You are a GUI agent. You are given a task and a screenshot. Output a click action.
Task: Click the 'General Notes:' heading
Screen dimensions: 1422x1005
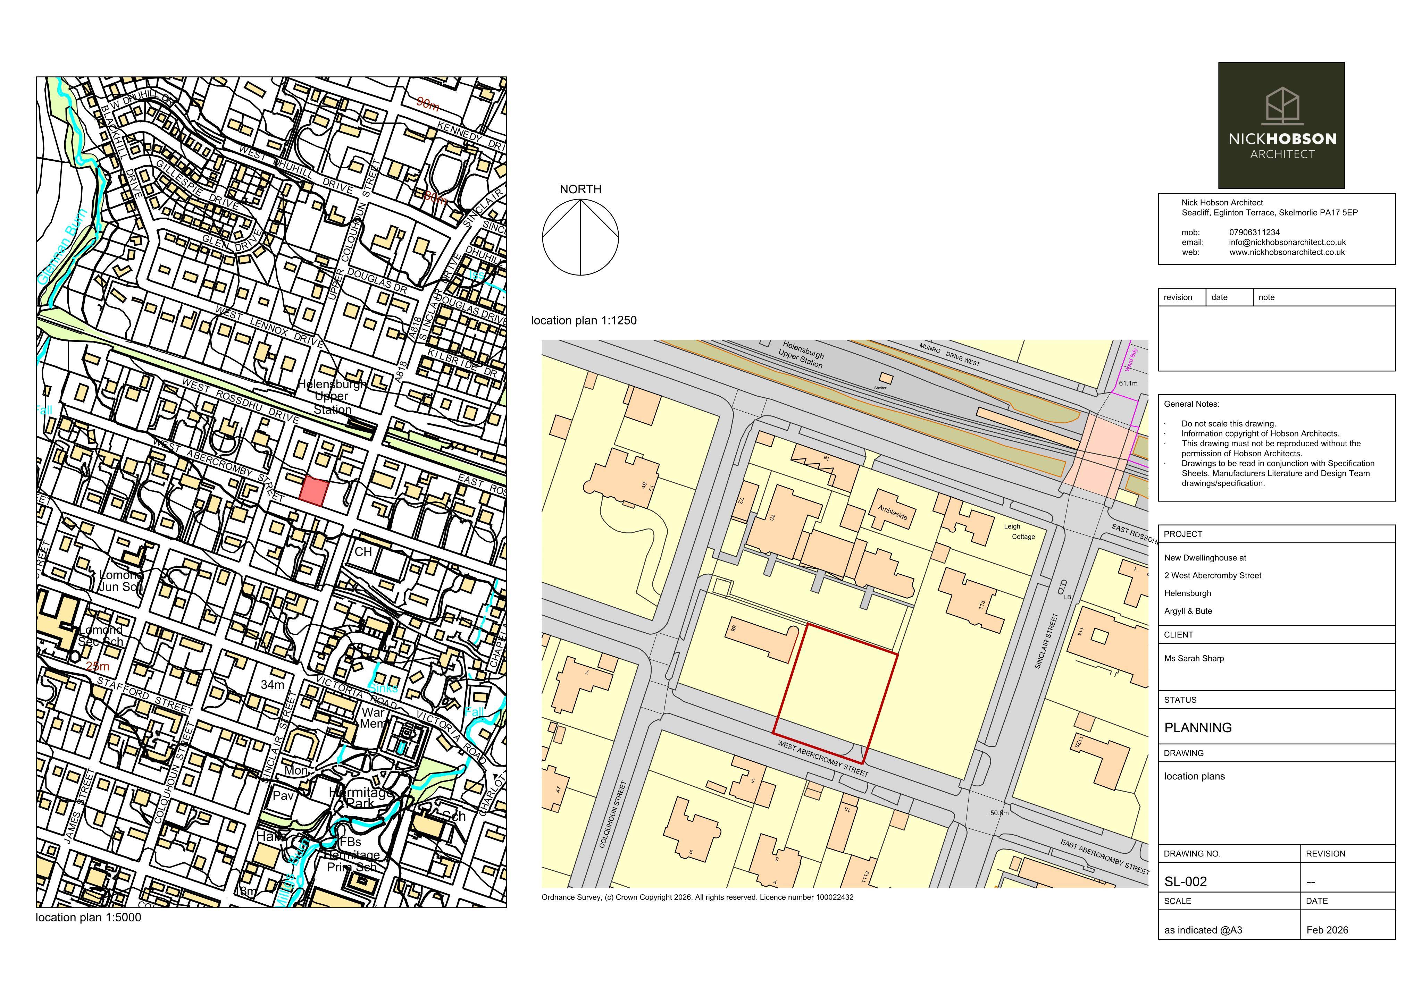click(x=1191, y=404)
